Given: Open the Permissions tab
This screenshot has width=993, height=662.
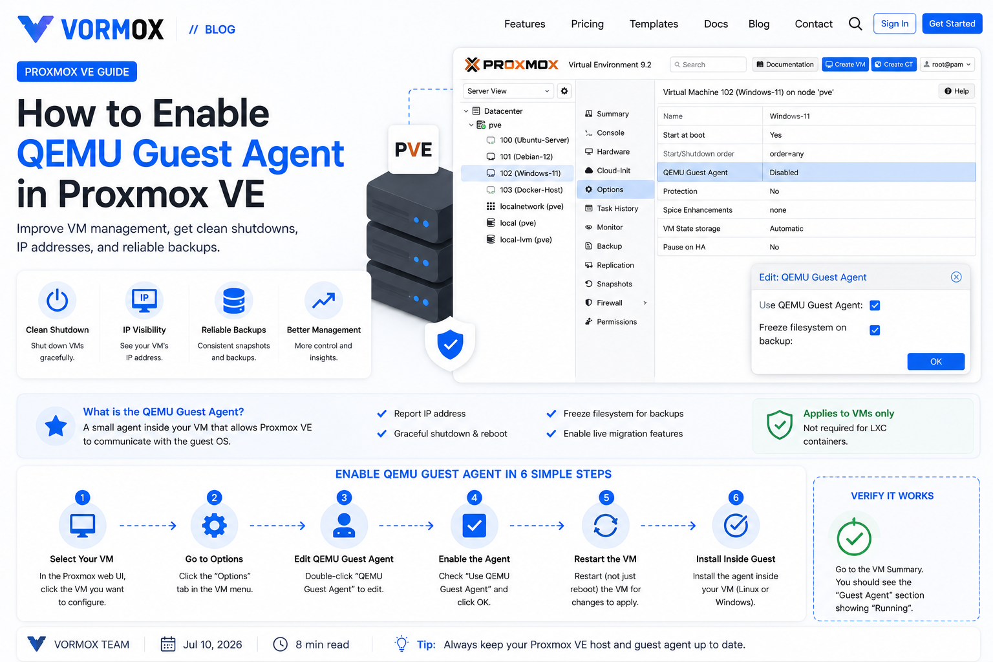Looking at the screenshot, I should pyautogui.click(x=617, y=321).
